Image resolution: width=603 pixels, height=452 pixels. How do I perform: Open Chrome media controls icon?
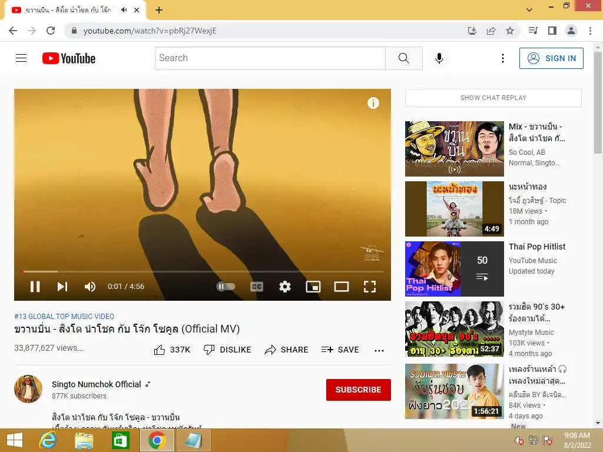(533, 31)
